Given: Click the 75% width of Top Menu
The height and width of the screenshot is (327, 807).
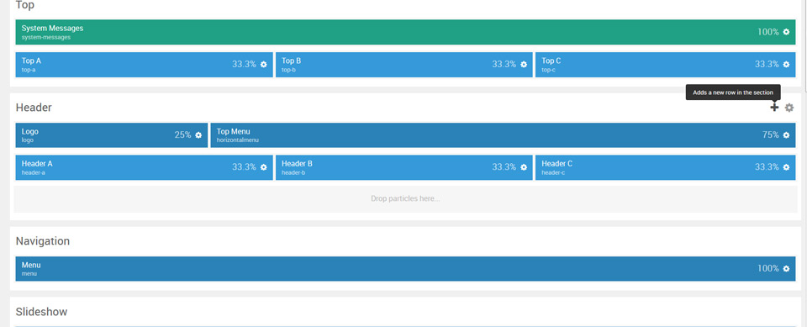Looking at the screenshot, I should [771, 135].
